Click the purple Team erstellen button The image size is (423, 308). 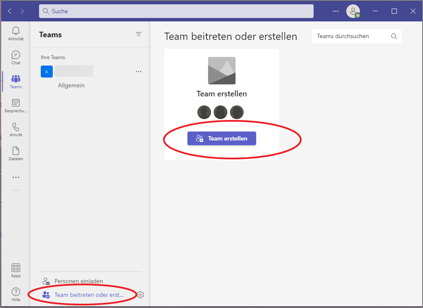click(222, 138)
